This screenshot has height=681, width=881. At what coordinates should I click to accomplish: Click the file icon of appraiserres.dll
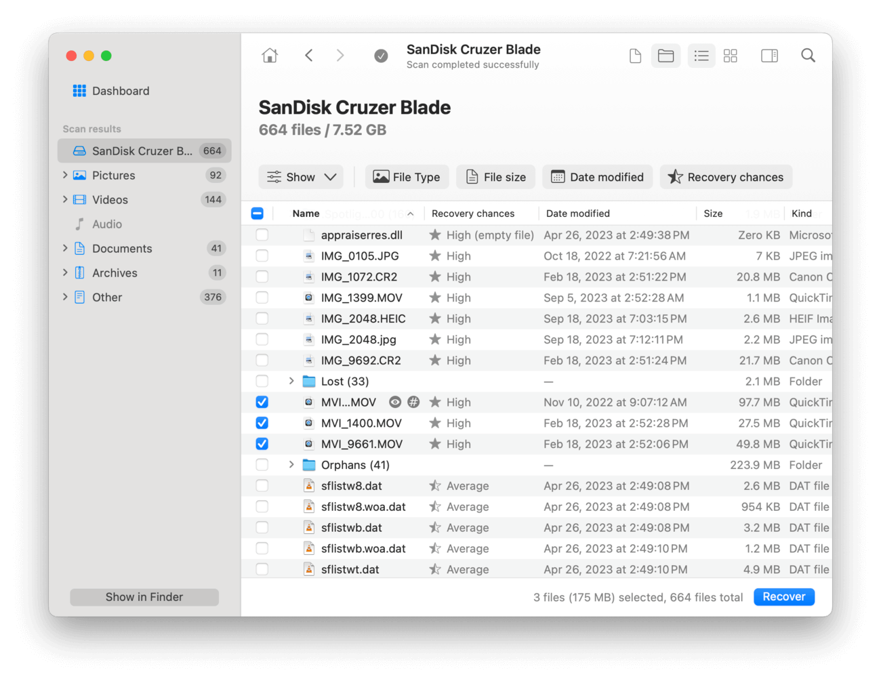(309, 234)
